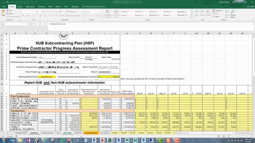Viewport: 255px width, 143px height.
Task: Open the PayApplication sheet tab
Action: [x=21, y=133]
